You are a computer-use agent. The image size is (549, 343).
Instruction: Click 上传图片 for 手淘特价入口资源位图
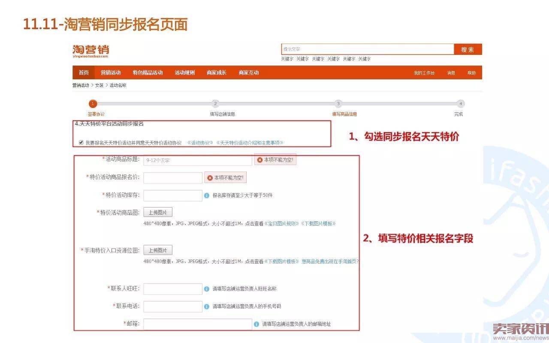(158, 250)
